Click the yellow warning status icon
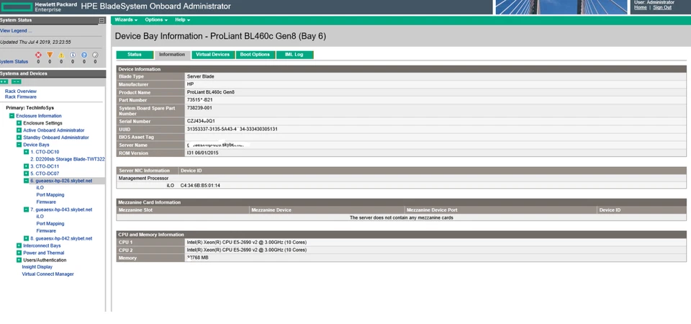This screenshot has width=691, height=324. (x=61, y=55)
